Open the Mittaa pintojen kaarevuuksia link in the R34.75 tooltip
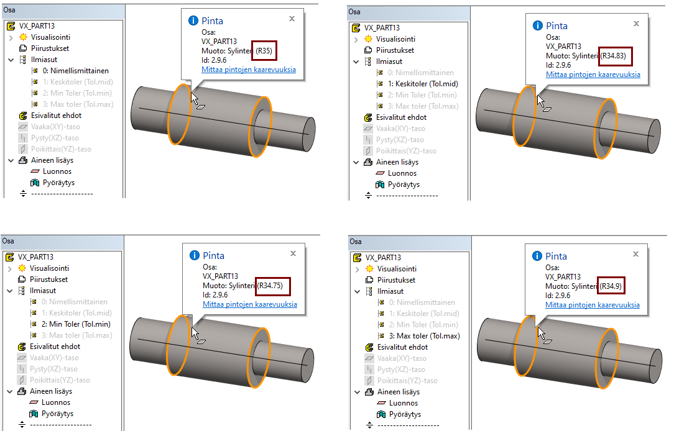The width and height of the screenshot is (674, 431). 250,304
